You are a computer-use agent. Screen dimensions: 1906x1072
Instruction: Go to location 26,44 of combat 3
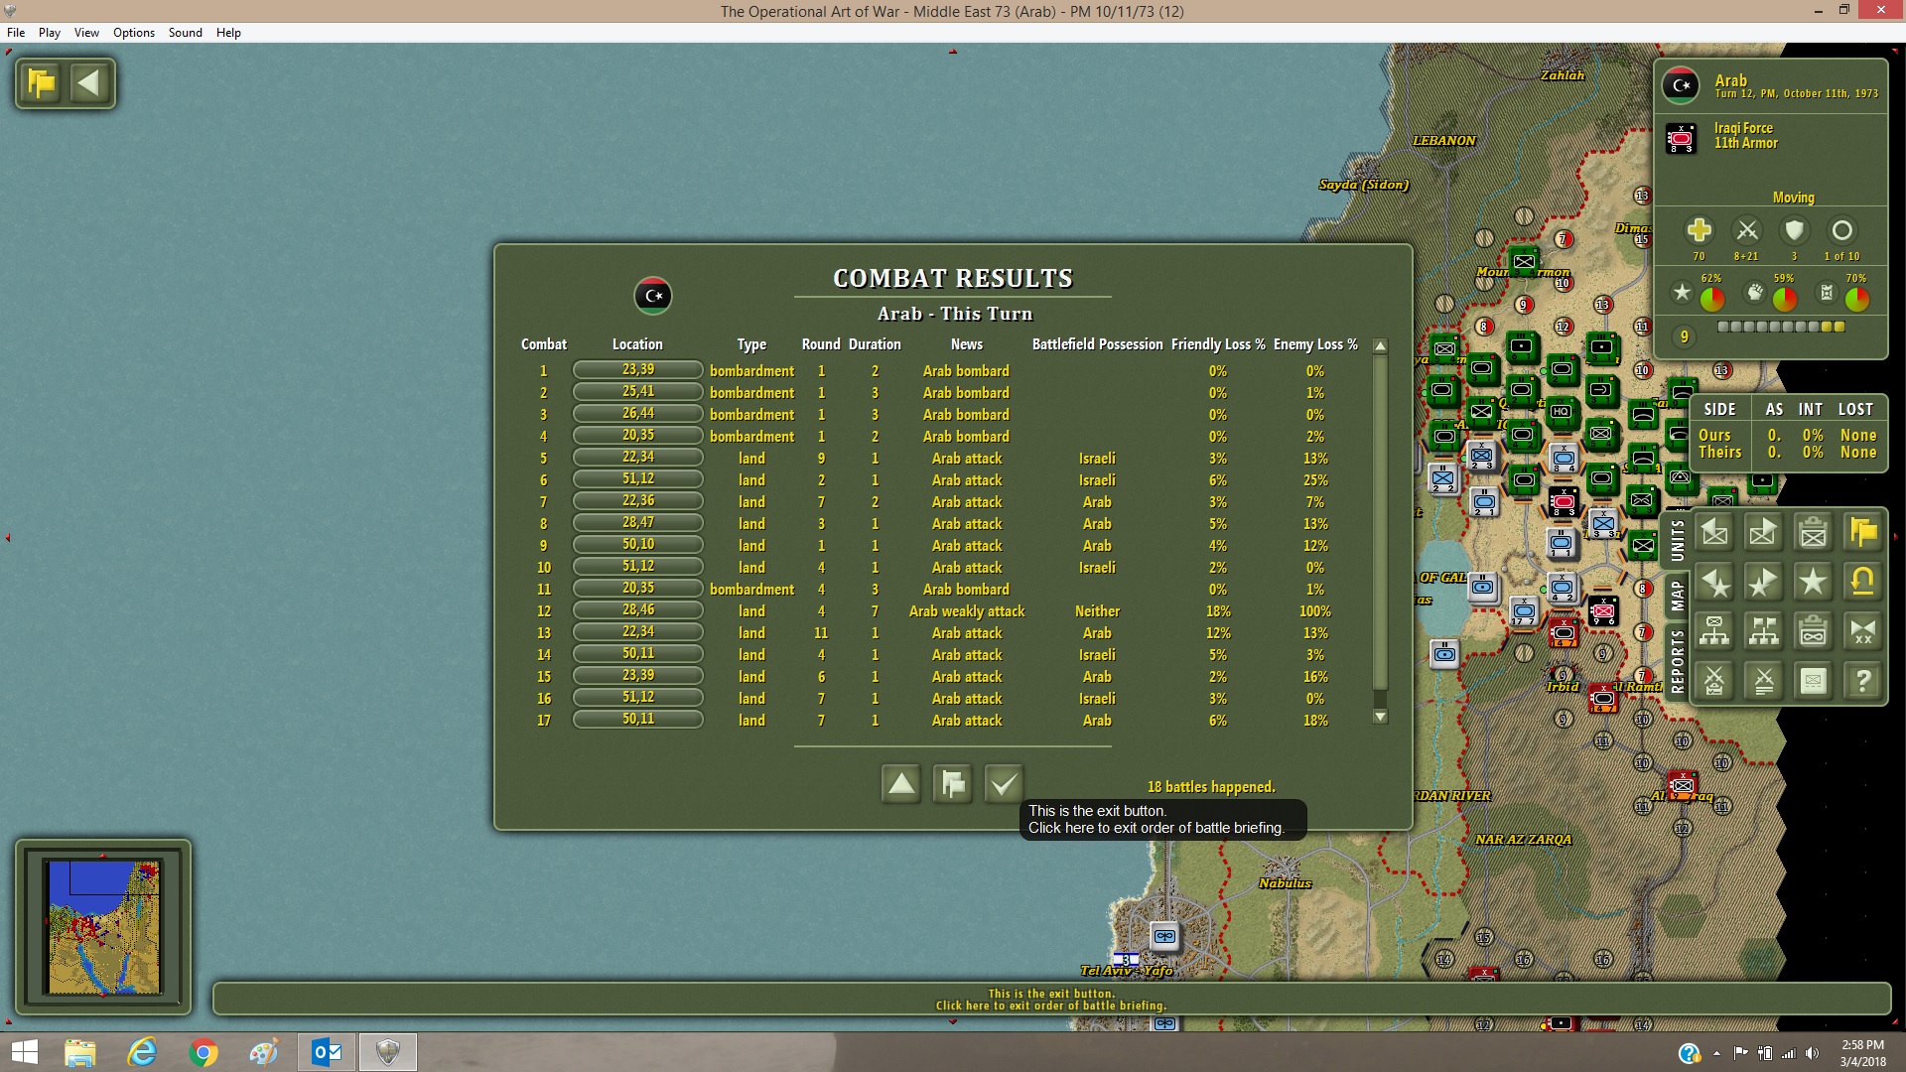point(638,414)
